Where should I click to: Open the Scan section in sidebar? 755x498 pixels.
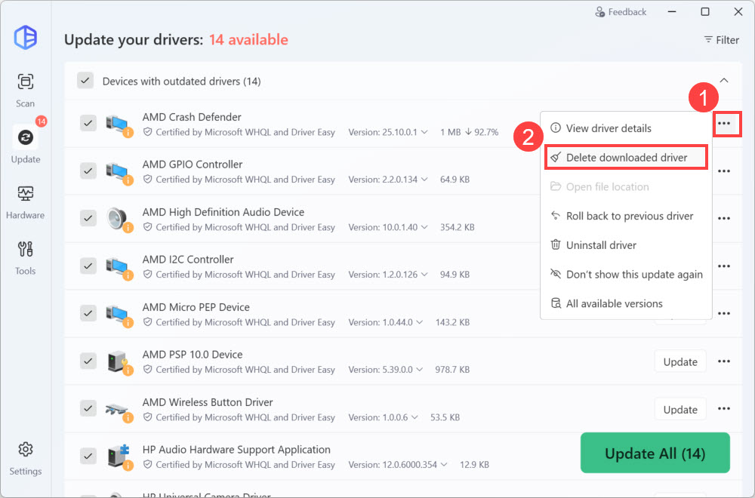(26, 90)
